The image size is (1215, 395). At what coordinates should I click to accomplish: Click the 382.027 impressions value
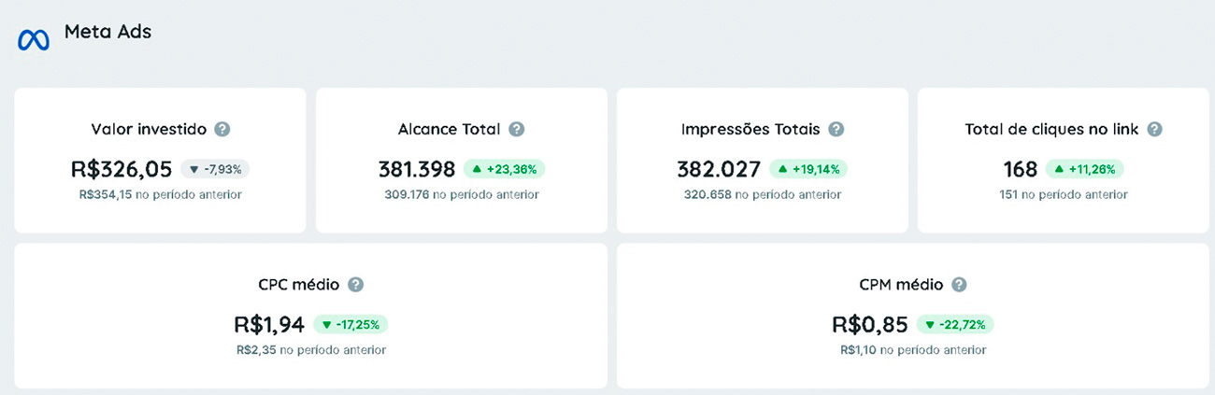click(719, 169)
